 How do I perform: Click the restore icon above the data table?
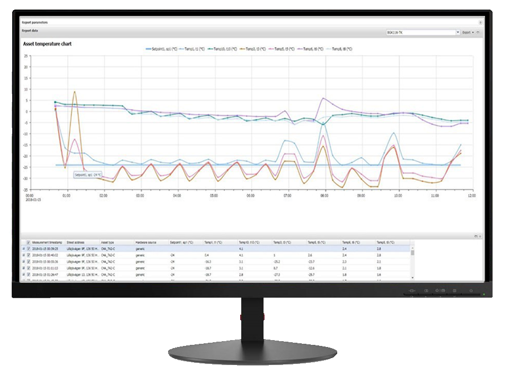point(476,236)
